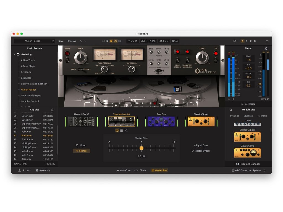The image size is (283, 212).
Task: Click Save
Action: click(x=61, y=41)
